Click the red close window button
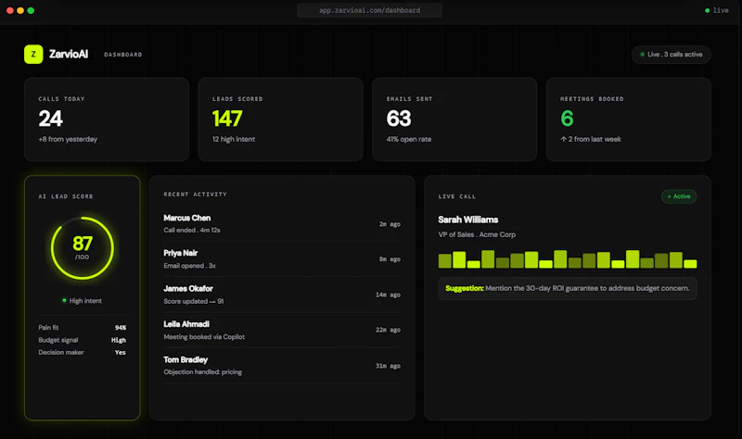Screen dimensions: 742x439 (x=10, y=10)
